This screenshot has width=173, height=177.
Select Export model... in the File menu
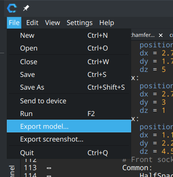pyautogui.click(x=69, y=126)
